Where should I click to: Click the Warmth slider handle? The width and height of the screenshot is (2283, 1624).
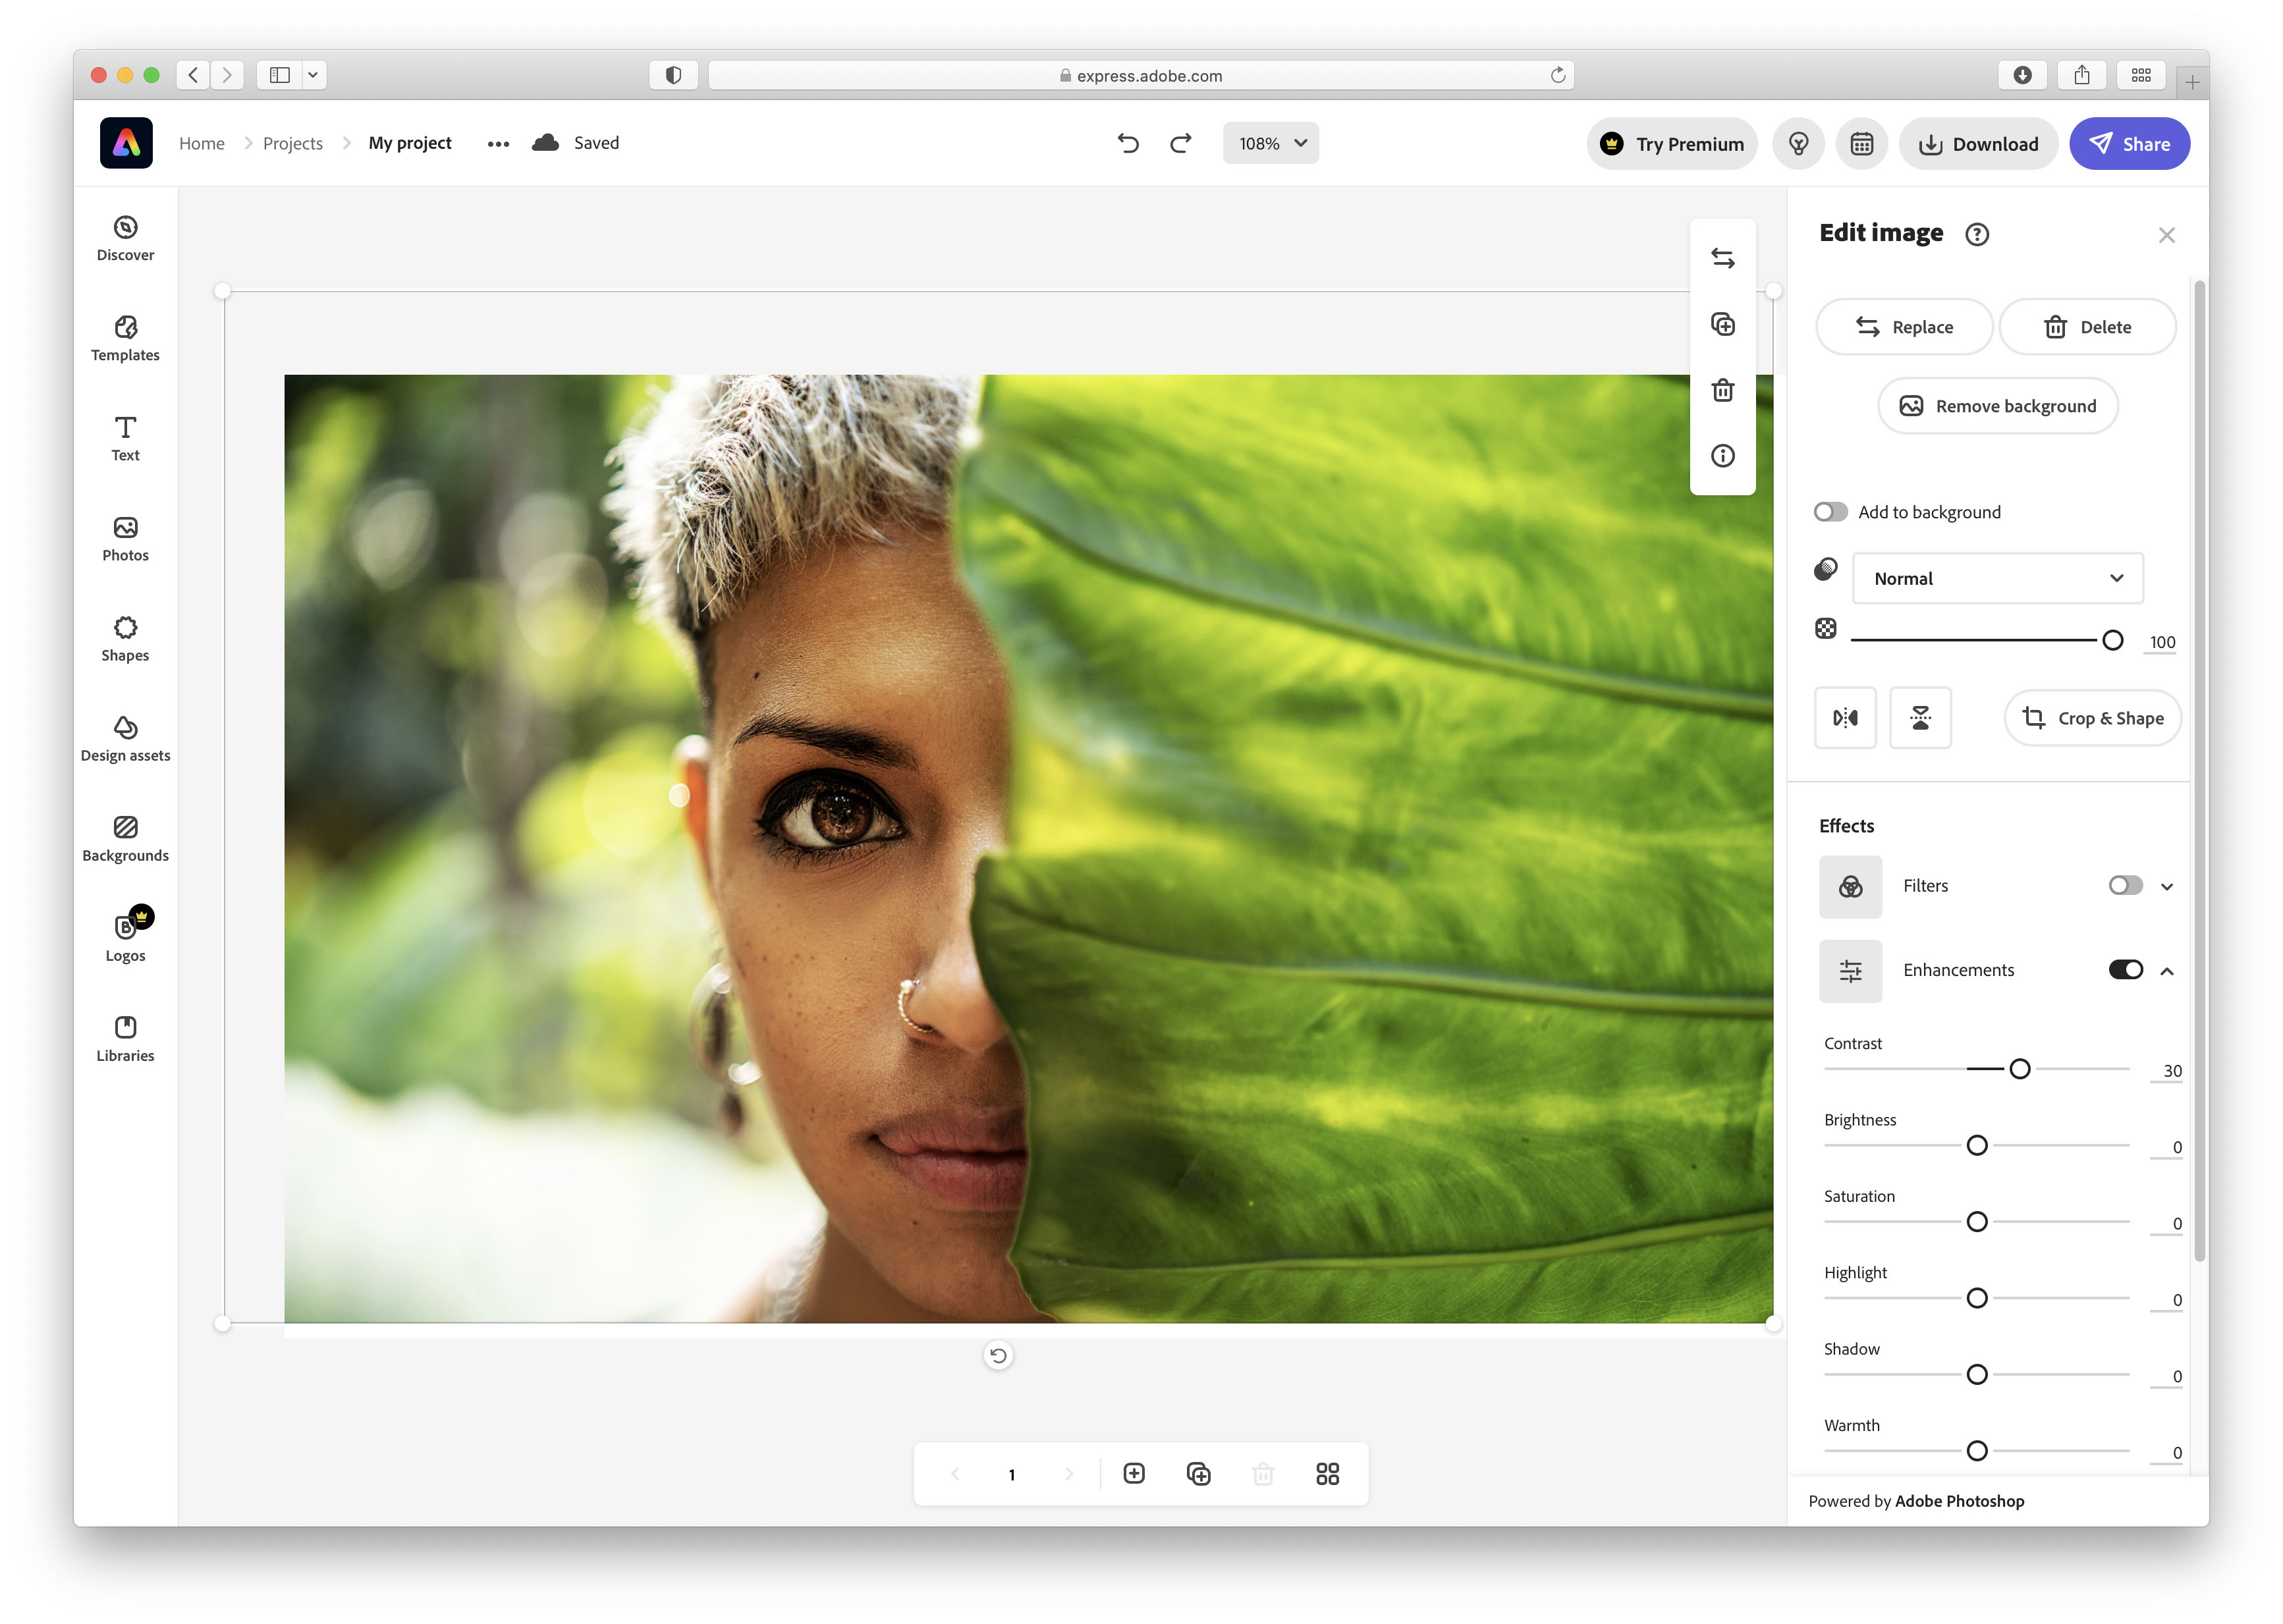coord(1976,1451)
